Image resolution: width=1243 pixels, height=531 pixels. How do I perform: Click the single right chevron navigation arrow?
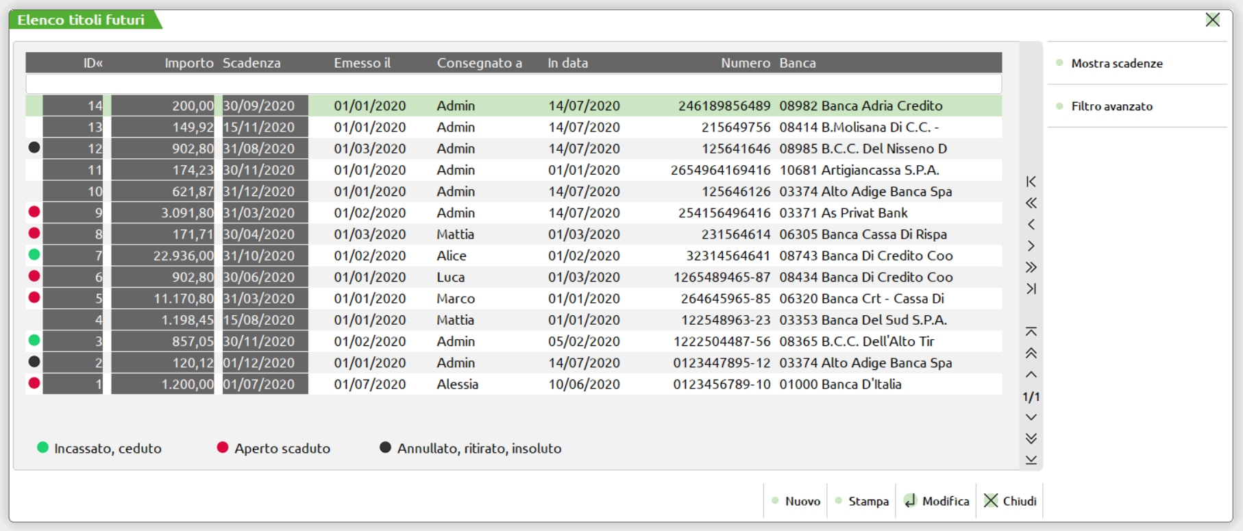[1031, 246]
